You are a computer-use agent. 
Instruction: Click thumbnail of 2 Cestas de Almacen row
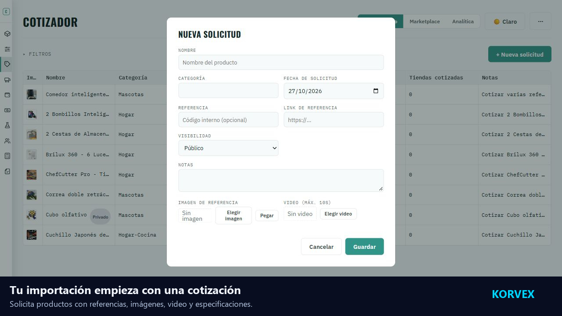click(32, 134)
